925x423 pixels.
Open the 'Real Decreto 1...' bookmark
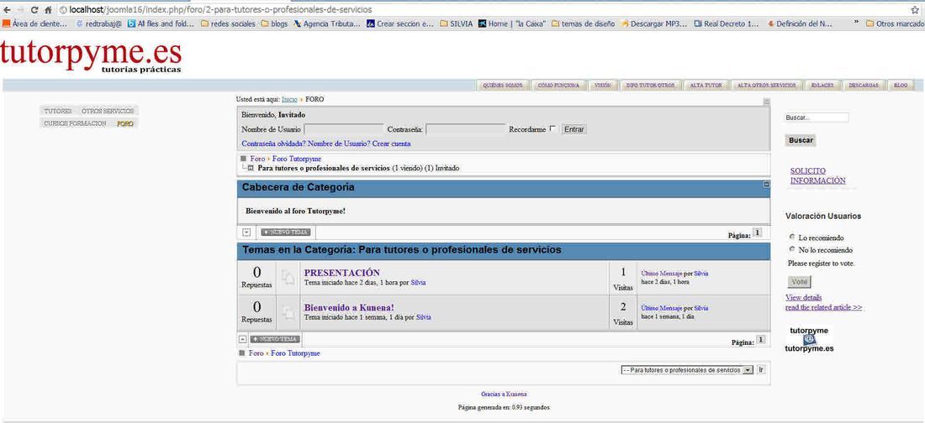[727, 24]
